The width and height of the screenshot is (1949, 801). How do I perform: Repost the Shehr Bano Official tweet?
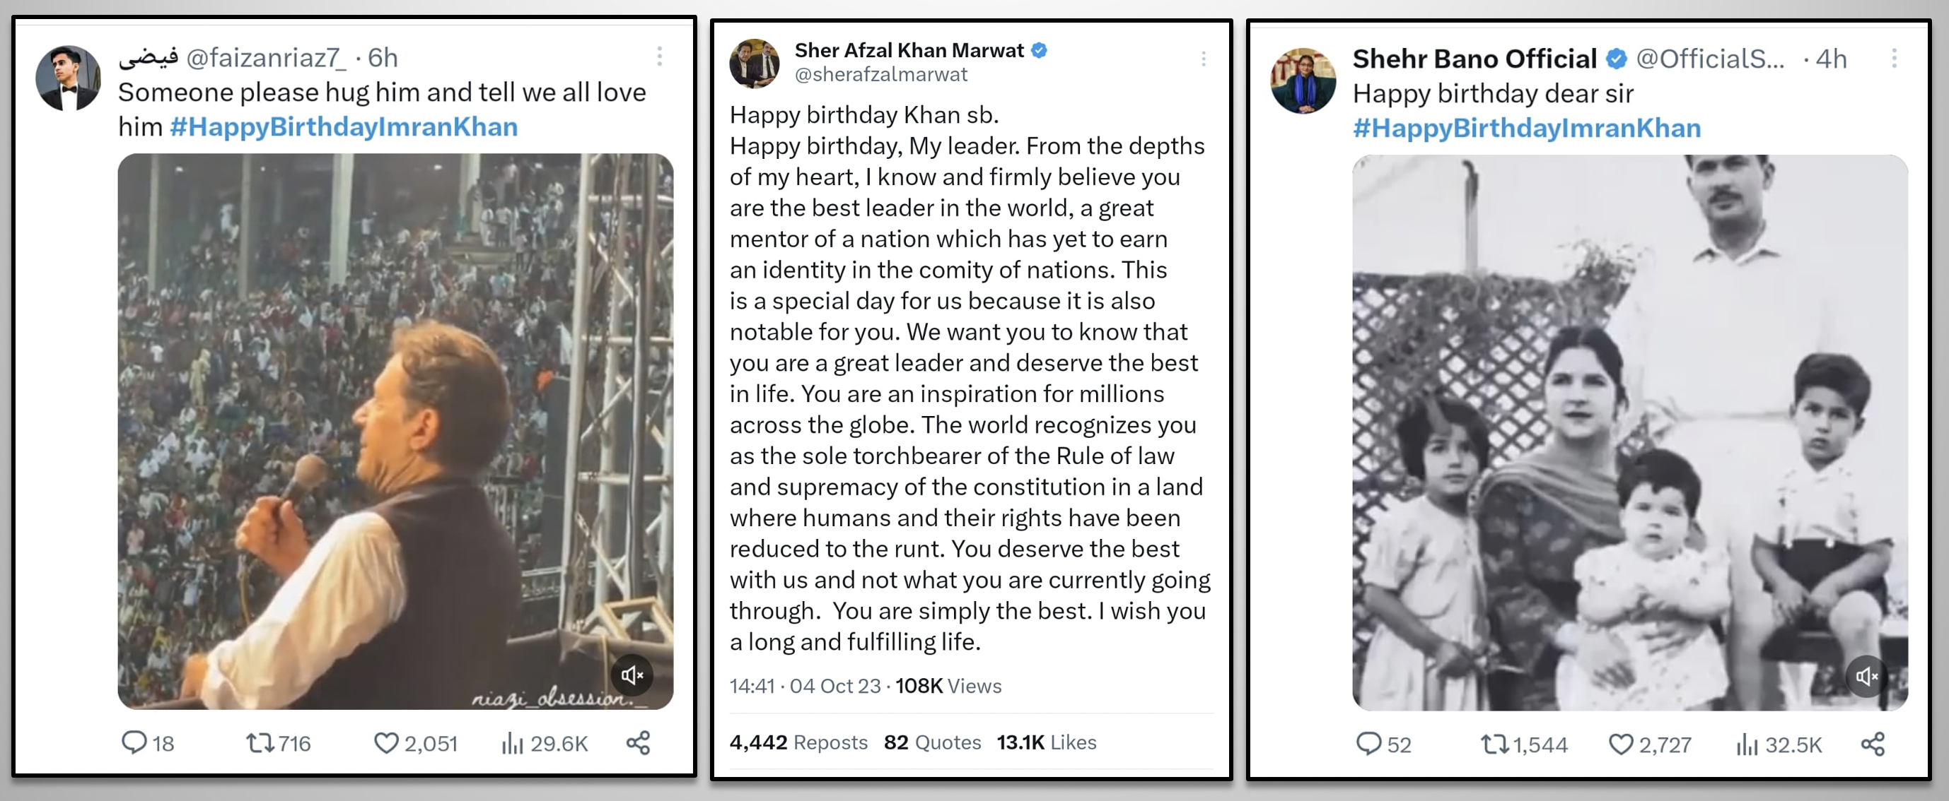click(x=1494, y=744)
